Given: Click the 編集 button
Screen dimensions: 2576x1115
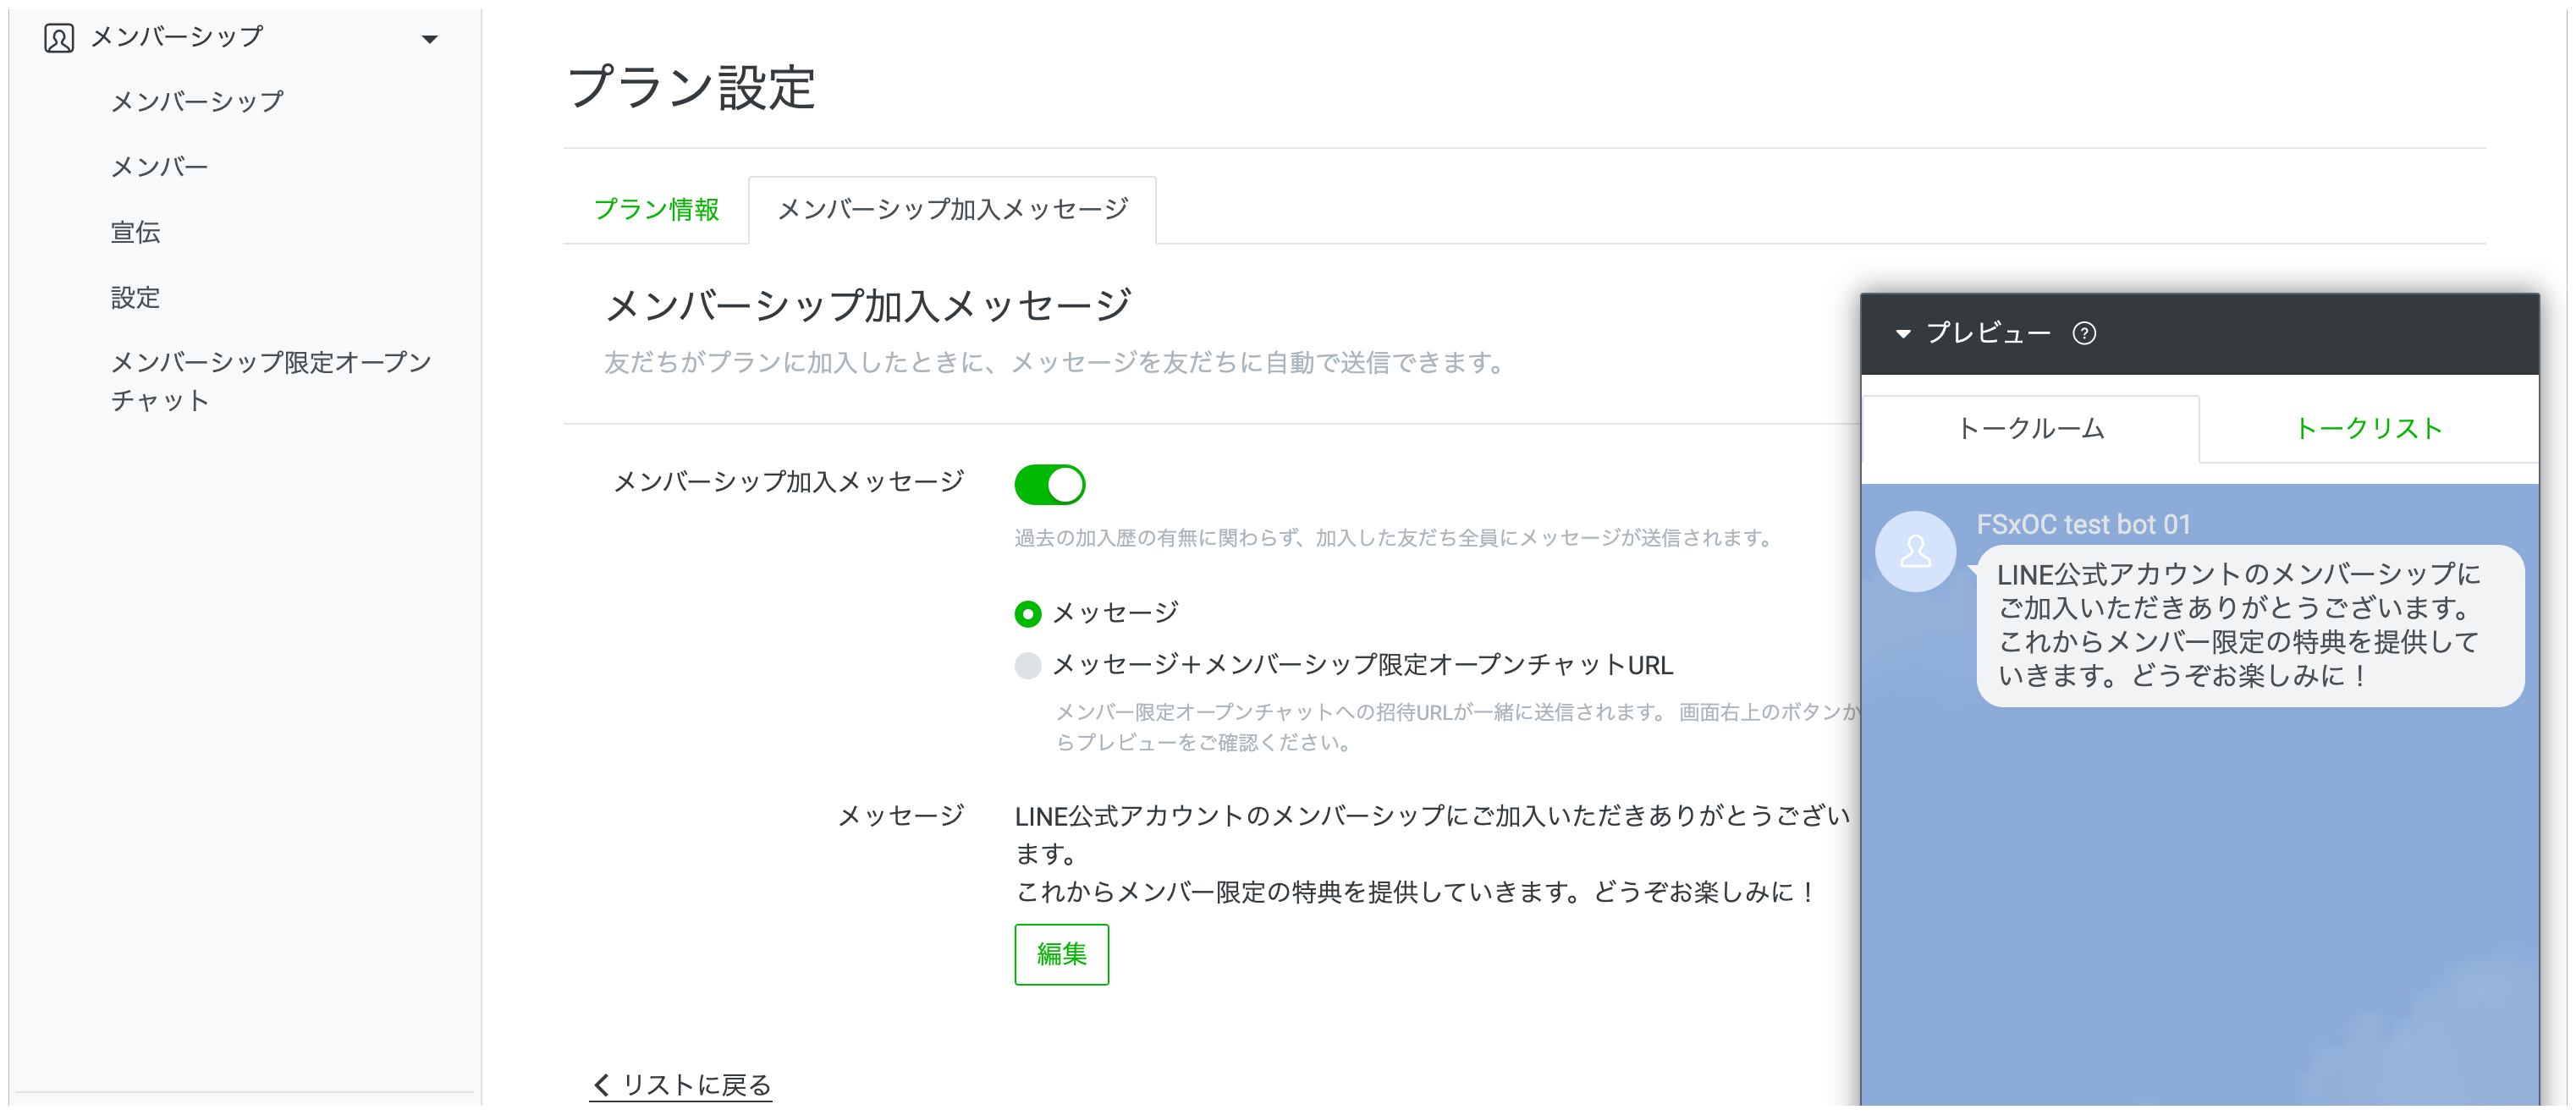Looking at the screenshot, I should tap(1061, 954).
